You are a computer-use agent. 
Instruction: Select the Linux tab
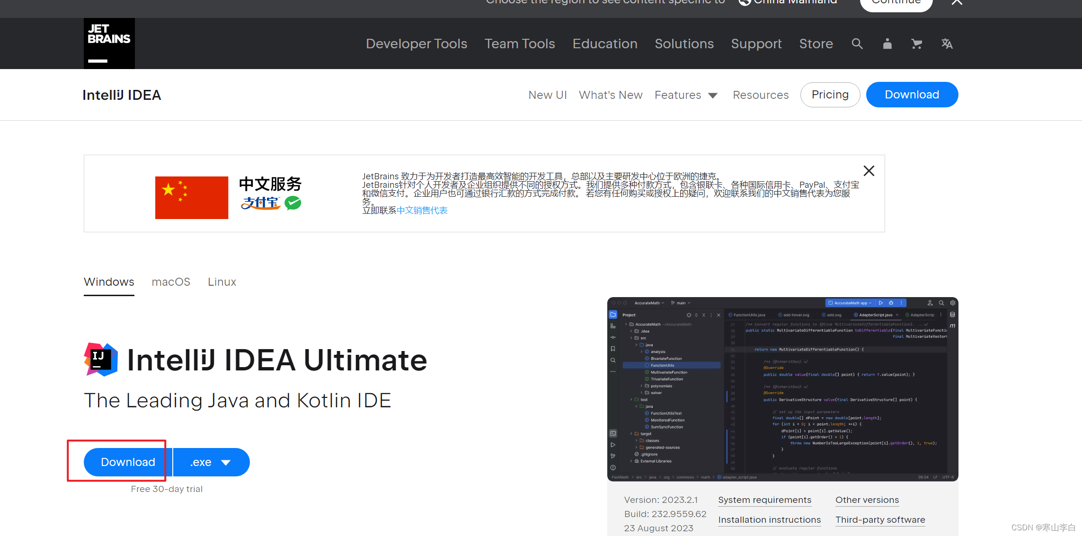(222, 282)
